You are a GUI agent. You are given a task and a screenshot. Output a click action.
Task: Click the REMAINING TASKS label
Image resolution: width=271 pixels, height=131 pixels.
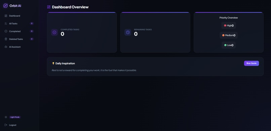(x=143, y=29)
